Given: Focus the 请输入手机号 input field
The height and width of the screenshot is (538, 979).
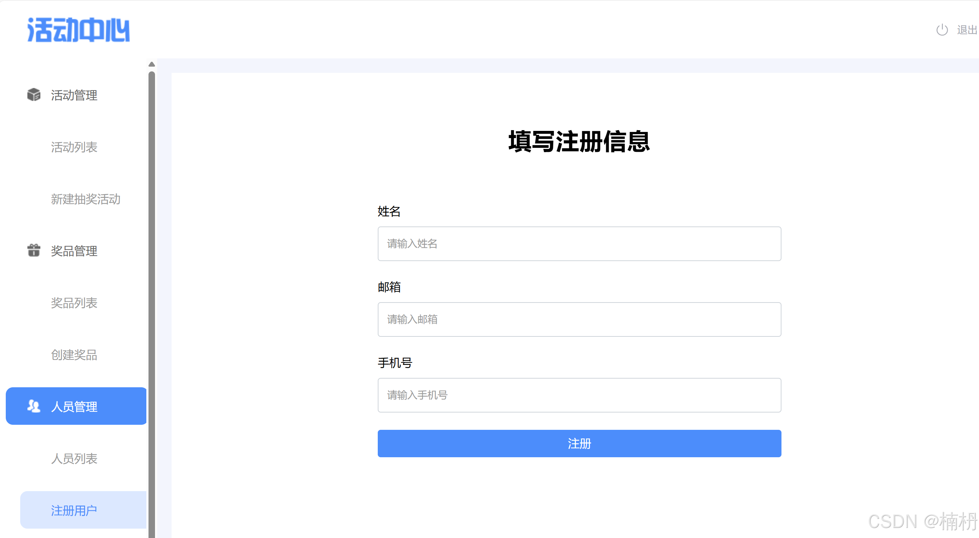Looking at the screenshot, I should pyautogui.click(x=579, y=395).
